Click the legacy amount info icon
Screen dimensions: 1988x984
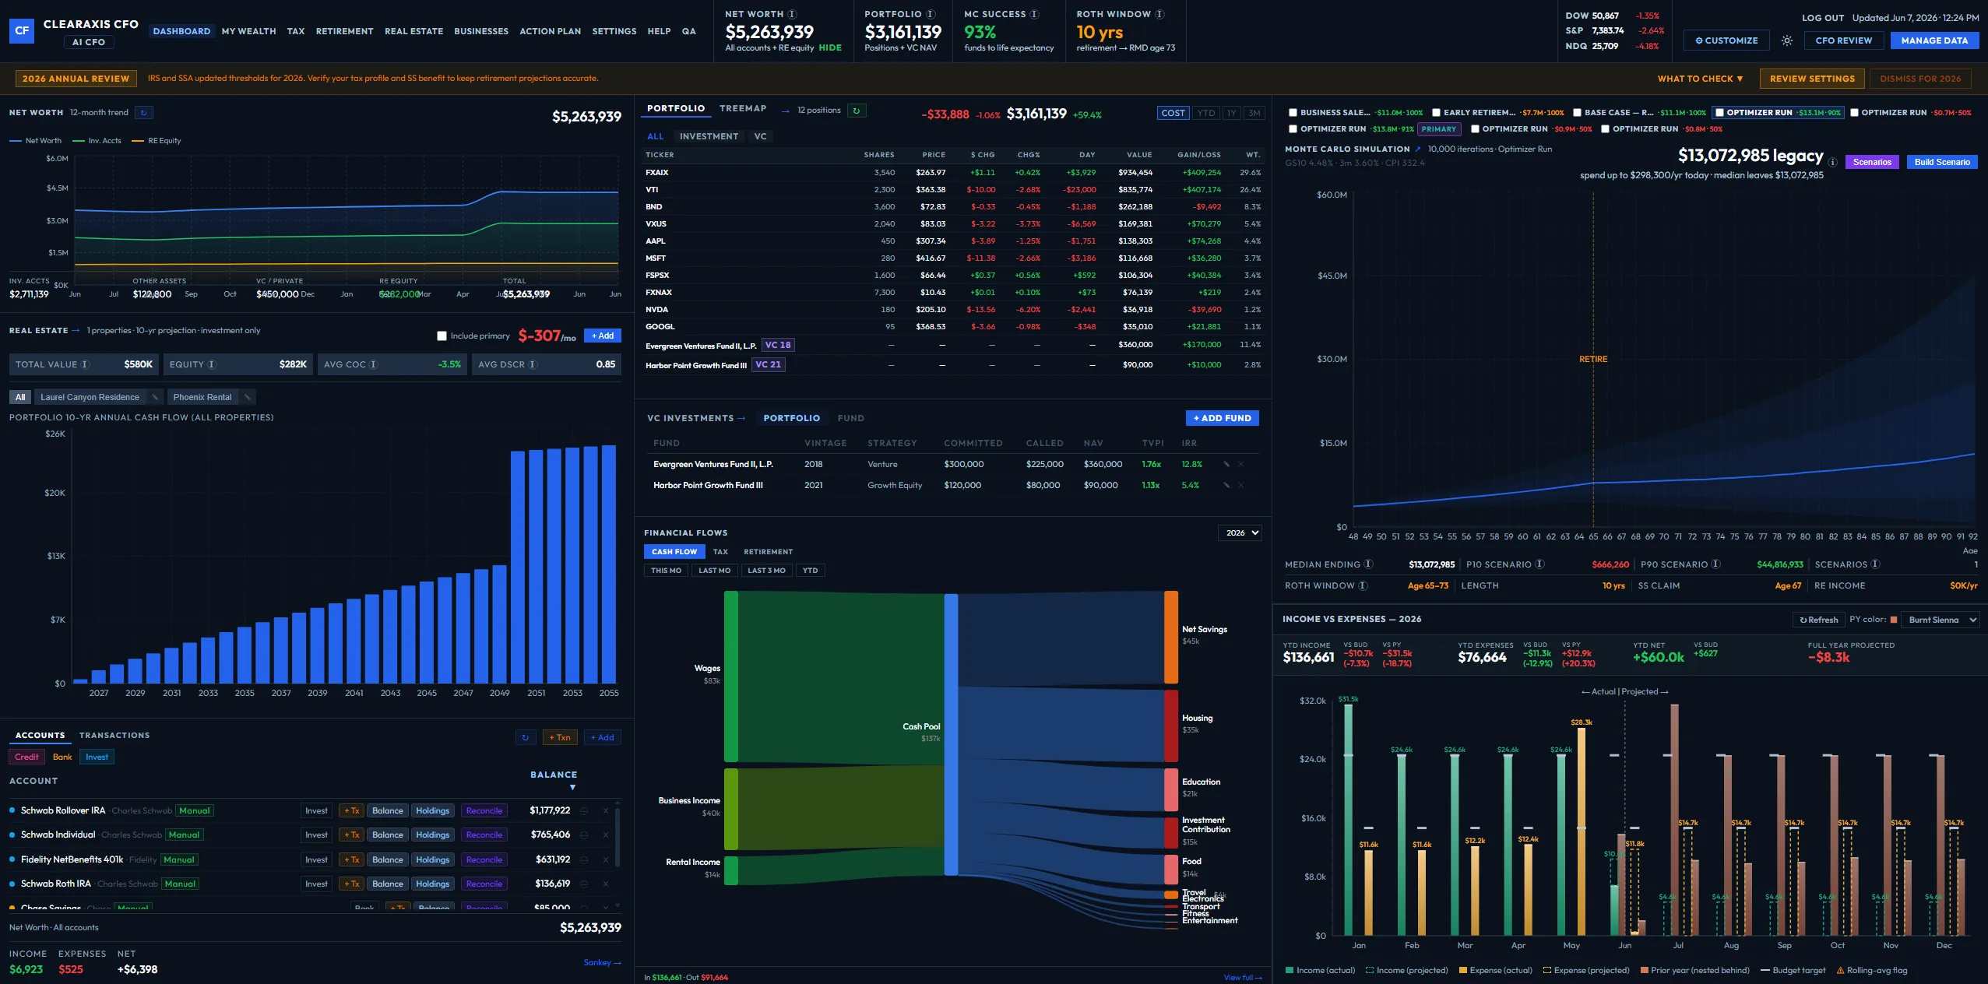pyautogui.click(x=1833, y=163)
